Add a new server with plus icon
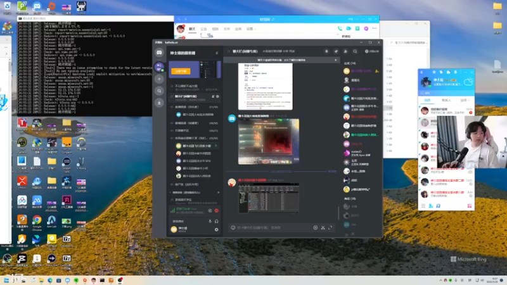The image size is (507, 285). click(159, 79)
